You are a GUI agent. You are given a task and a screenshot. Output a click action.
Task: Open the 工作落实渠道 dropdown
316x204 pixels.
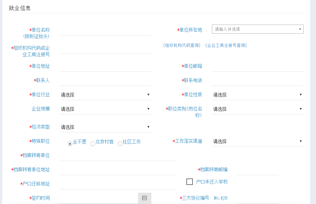258,141
